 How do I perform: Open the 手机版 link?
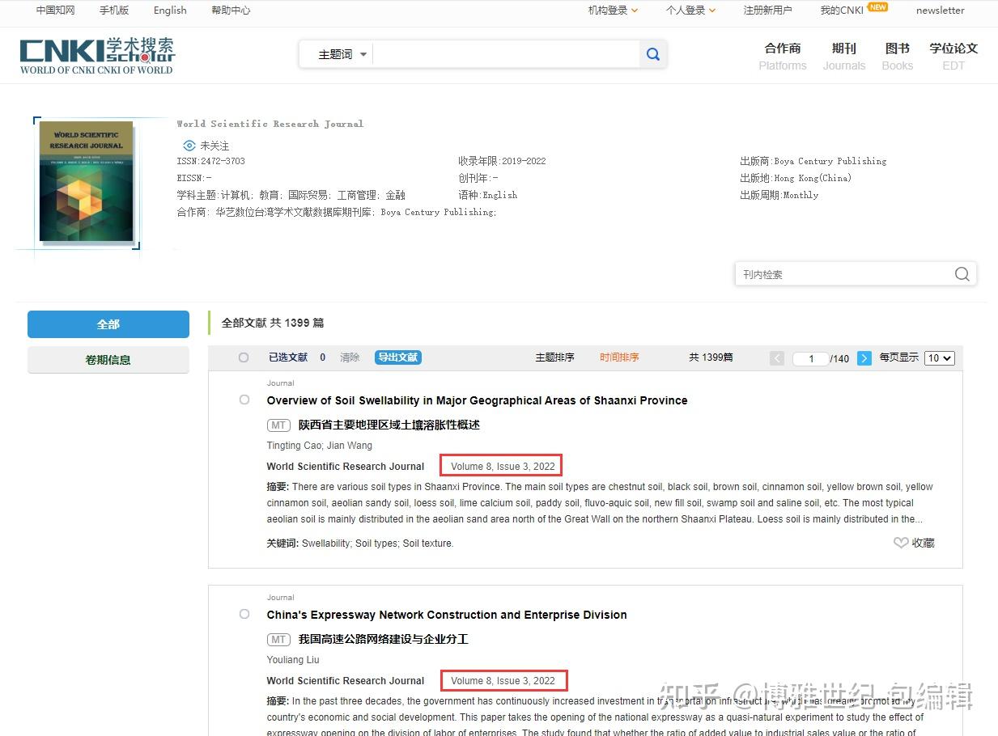click(114, 11)
